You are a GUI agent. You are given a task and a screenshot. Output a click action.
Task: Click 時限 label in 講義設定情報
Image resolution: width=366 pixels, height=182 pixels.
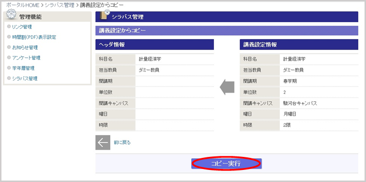click(248, 125)
